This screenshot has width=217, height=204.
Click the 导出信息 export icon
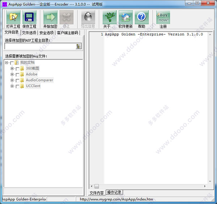[88, 17]
